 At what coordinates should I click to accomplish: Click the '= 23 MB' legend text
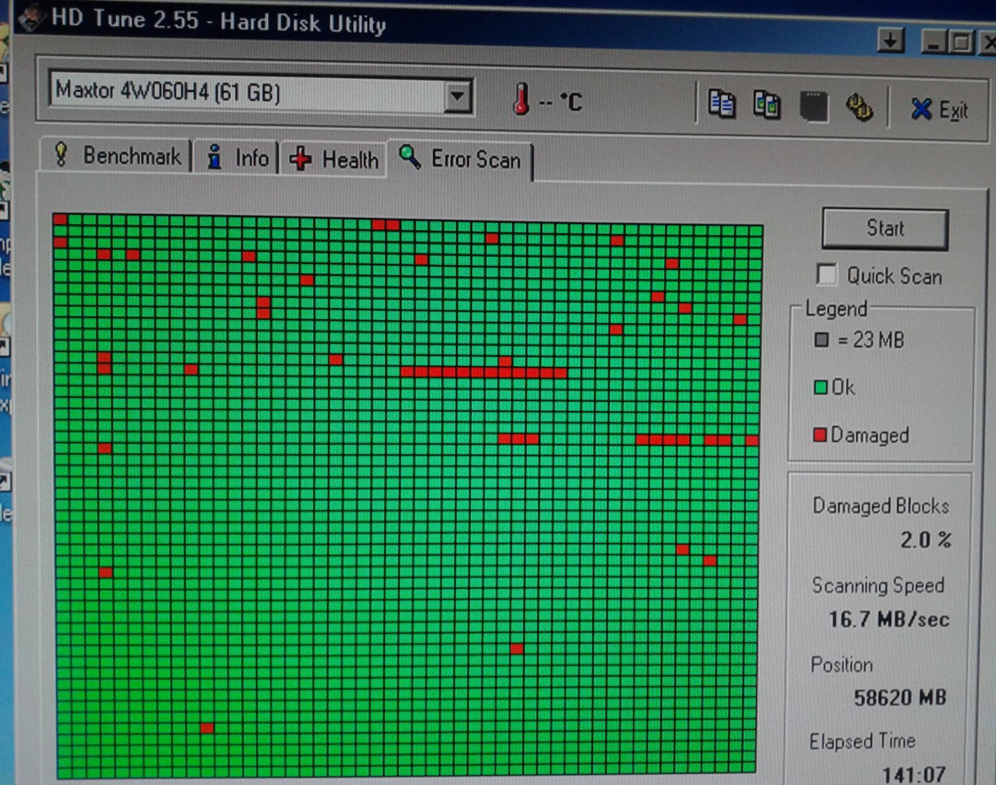point(870,340)
